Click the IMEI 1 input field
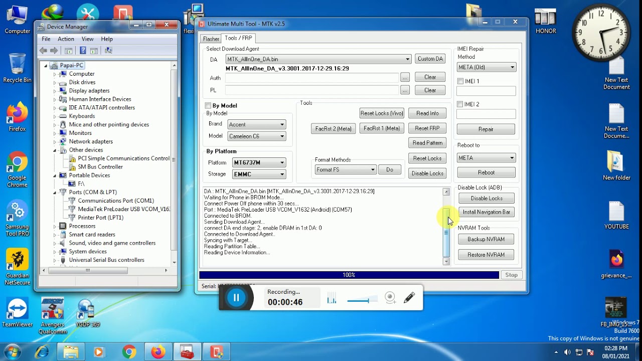The image size is (642, 361). pos(486,91)
